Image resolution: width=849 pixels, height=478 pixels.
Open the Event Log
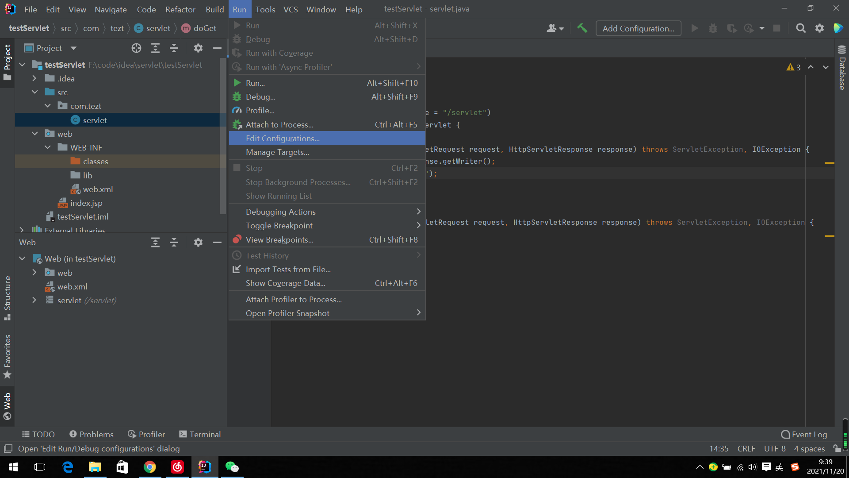point(804,434)
